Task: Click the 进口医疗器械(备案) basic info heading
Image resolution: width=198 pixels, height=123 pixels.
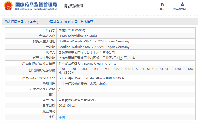Action: pyautogui.click(x=50, y=22)
